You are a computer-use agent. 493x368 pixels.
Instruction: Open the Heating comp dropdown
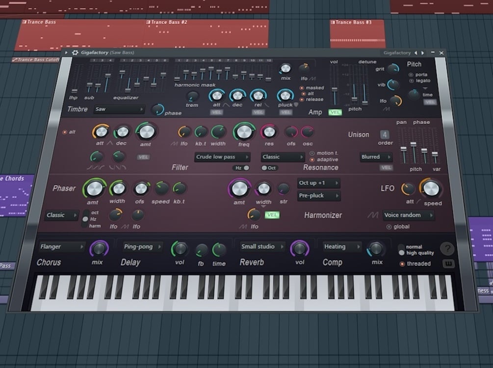pyautogui.click(x=342, y=247)
